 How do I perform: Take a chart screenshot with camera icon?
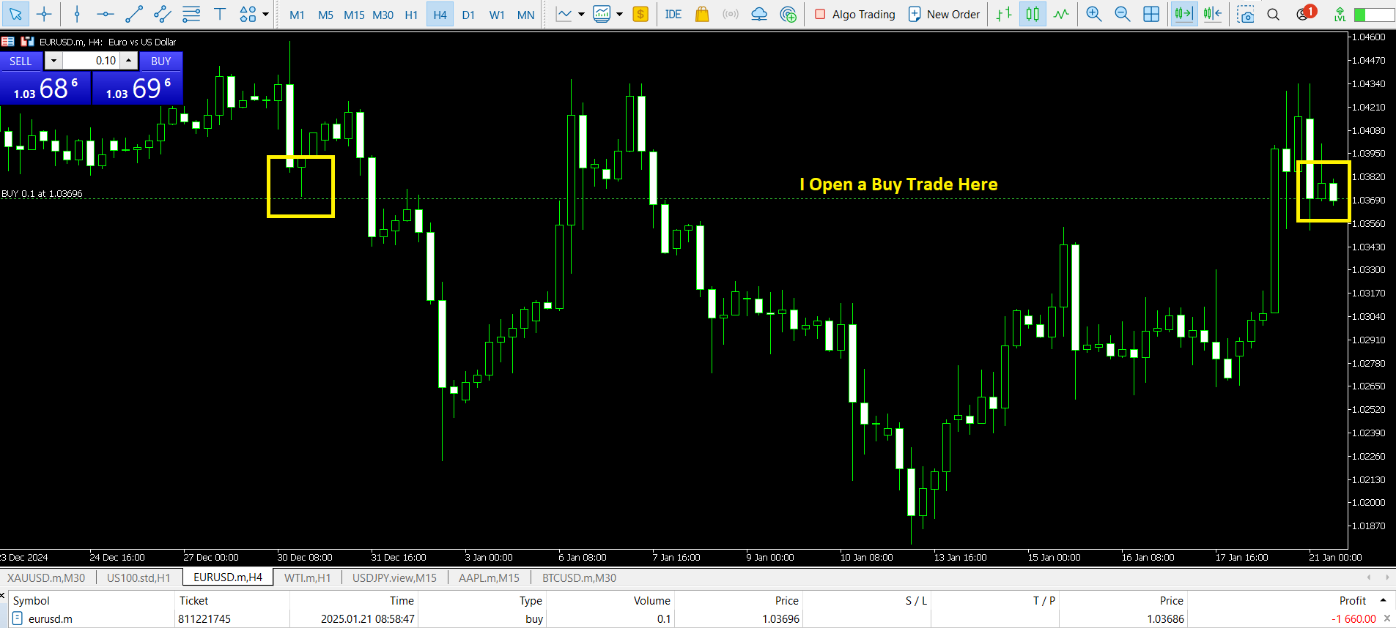(x=1245, y=14)
